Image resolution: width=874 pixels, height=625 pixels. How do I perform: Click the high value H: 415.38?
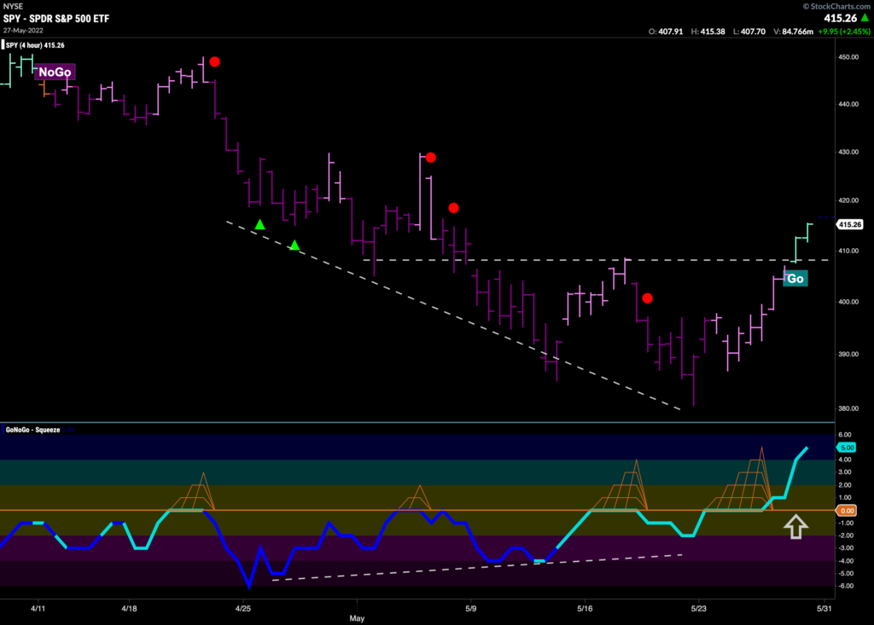click(x=708, y=32)
